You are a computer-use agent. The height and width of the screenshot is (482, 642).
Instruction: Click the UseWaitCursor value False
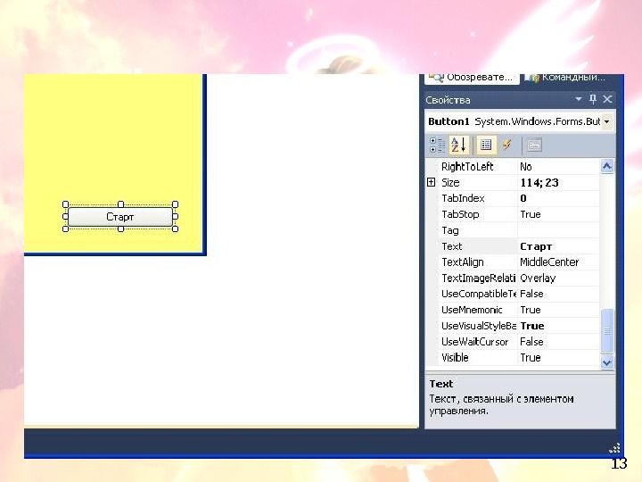tap(531, 342)
